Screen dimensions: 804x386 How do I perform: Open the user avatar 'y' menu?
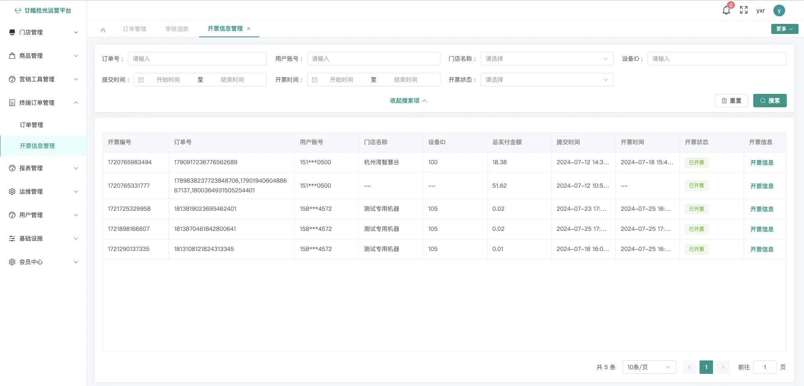tap(779, 10)
